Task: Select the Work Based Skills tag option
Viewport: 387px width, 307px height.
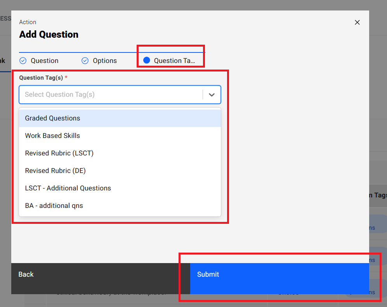Action: click(52, 136)
